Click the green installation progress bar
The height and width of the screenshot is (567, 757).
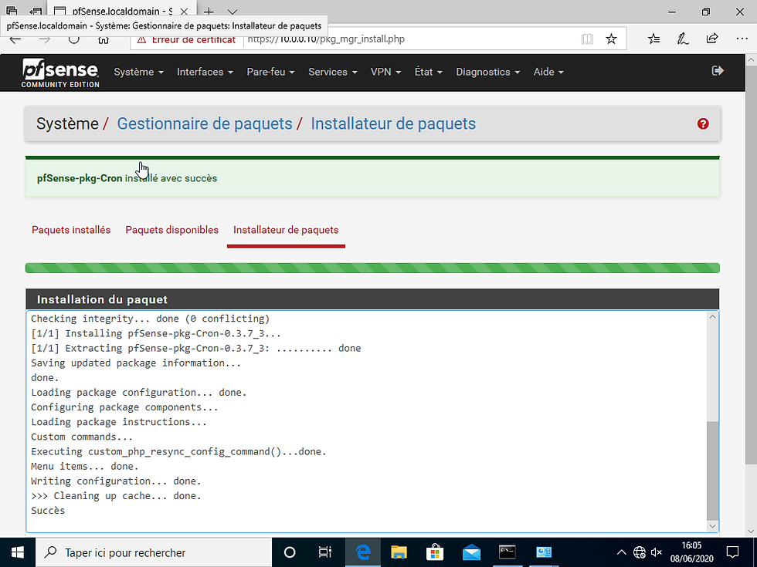tap(372, 268)
